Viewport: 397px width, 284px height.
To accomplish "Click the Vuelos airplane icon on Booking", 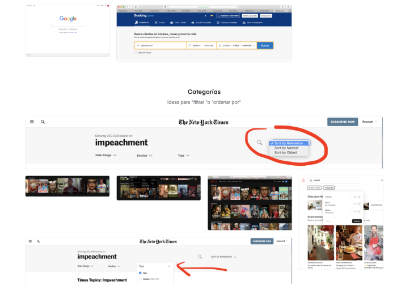I will 156,23.
